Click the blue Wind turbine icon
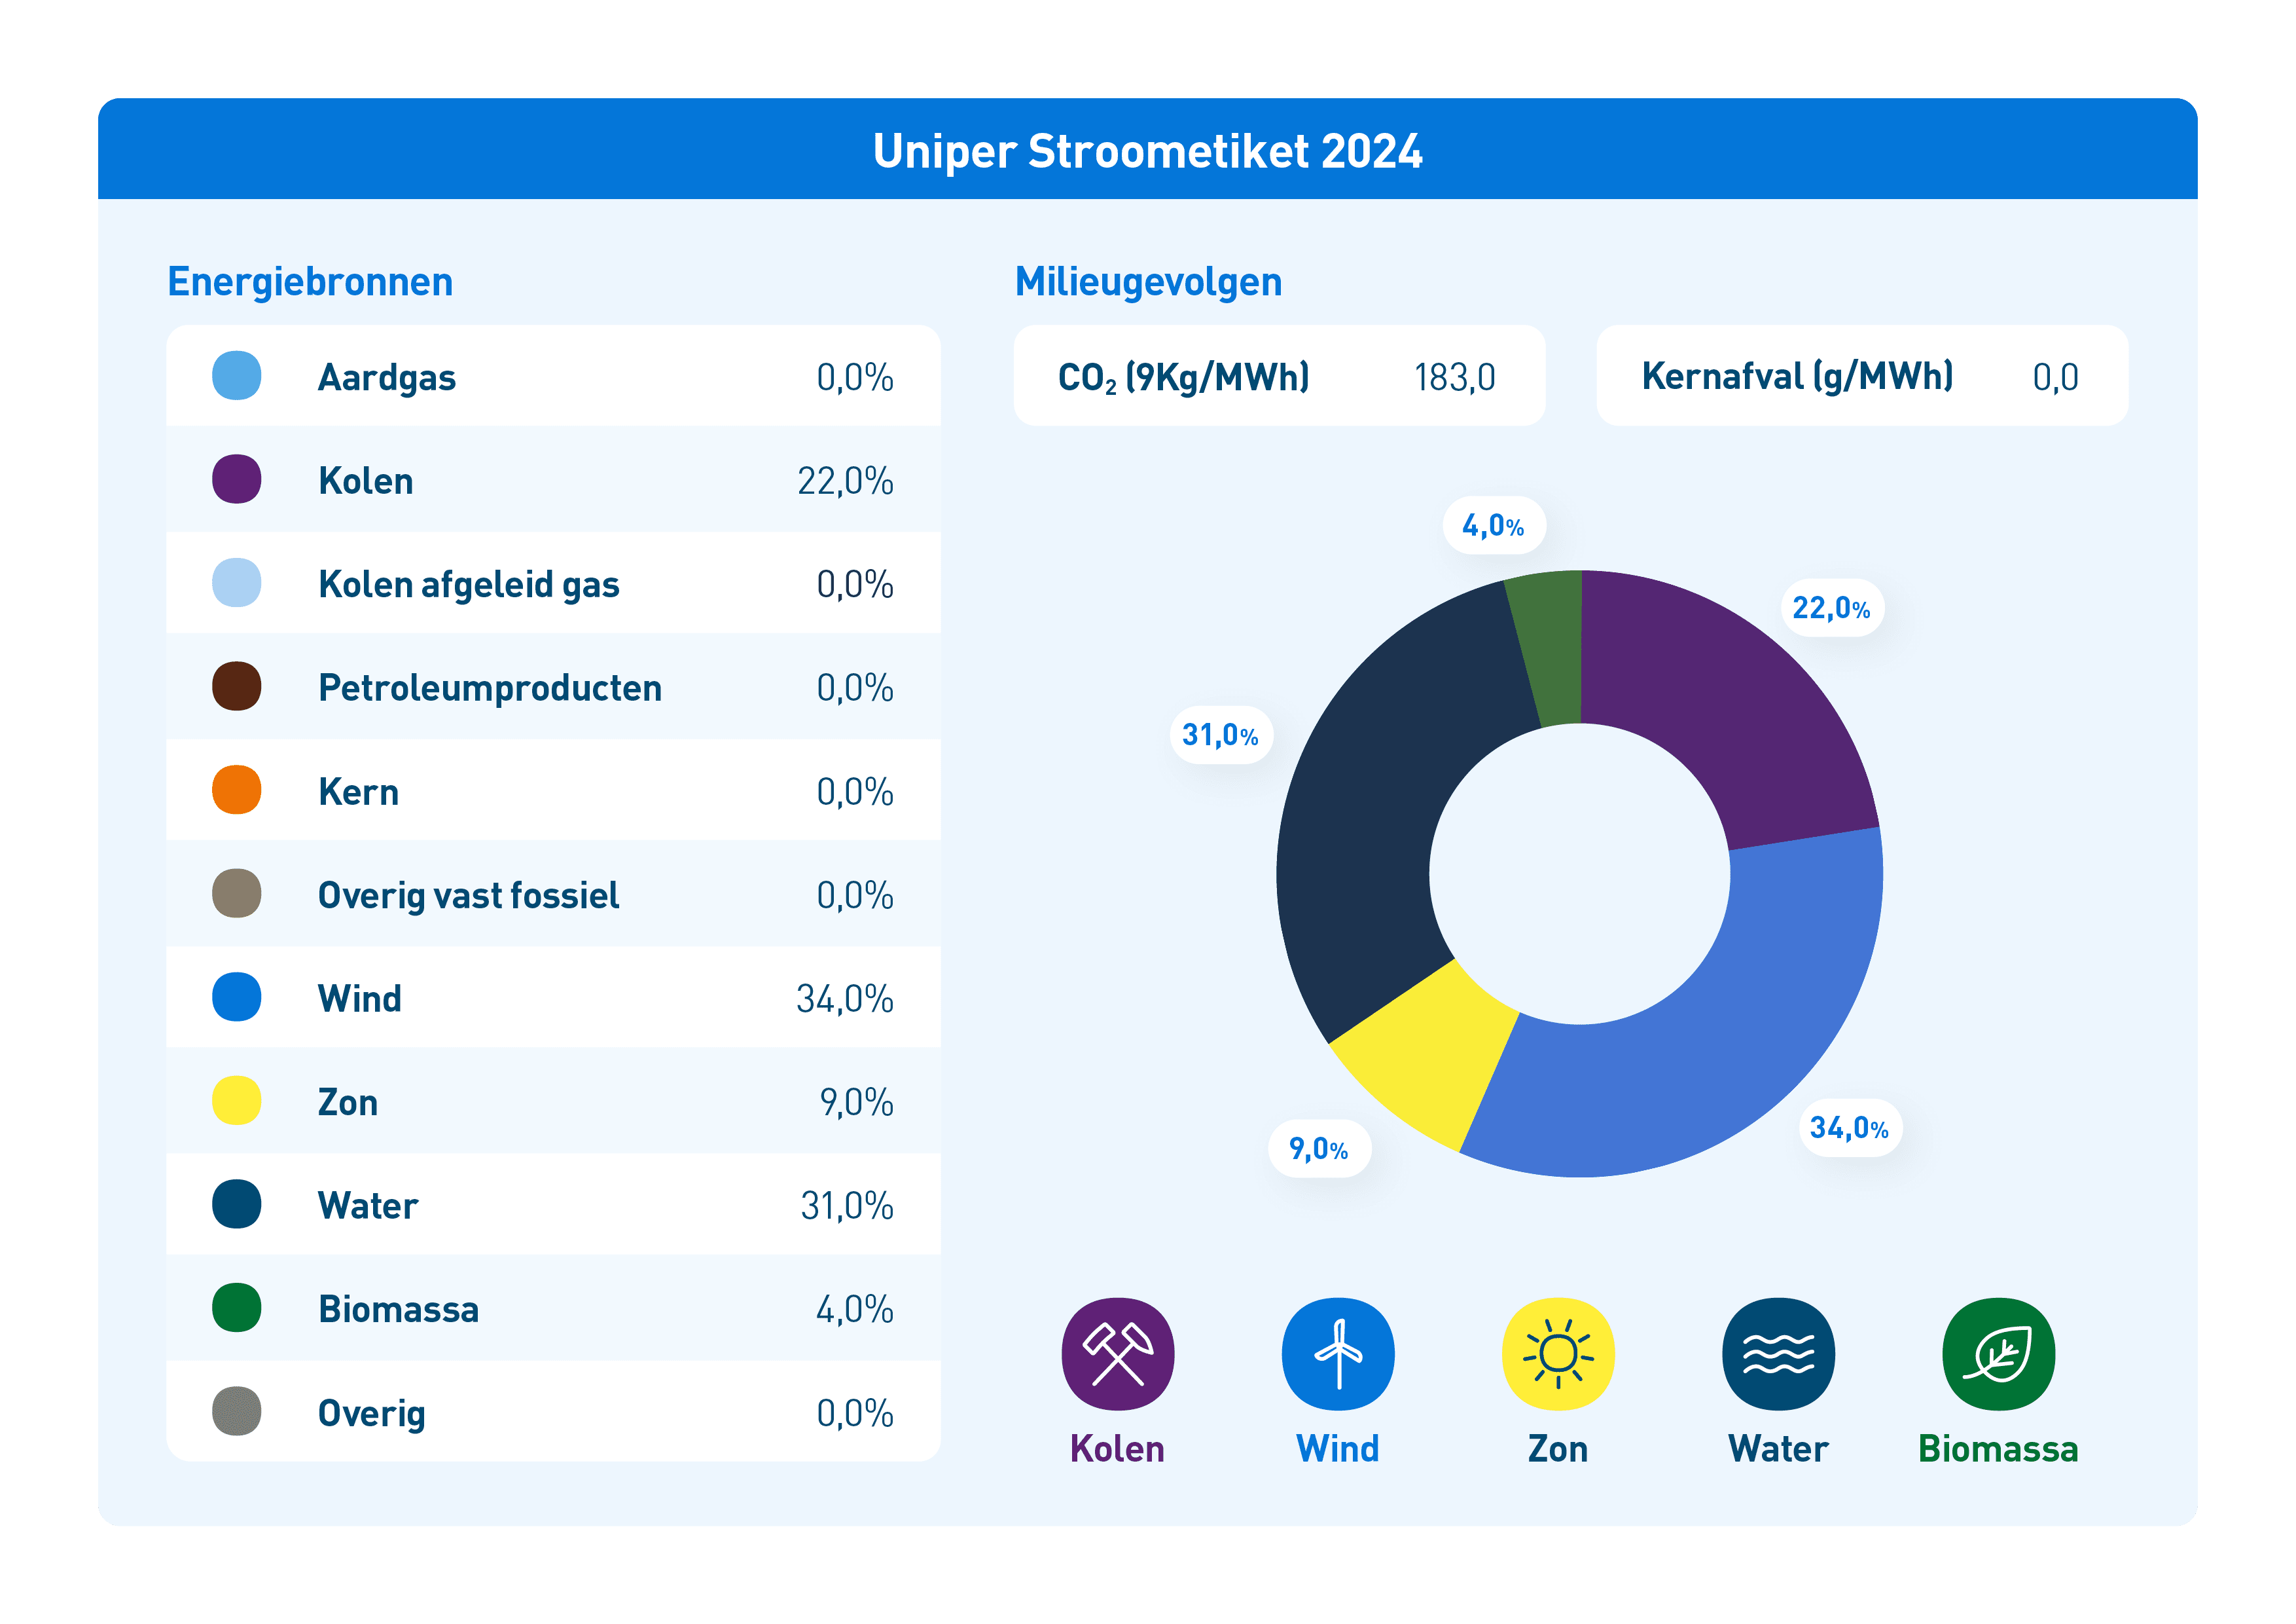 (1338, 1354)
